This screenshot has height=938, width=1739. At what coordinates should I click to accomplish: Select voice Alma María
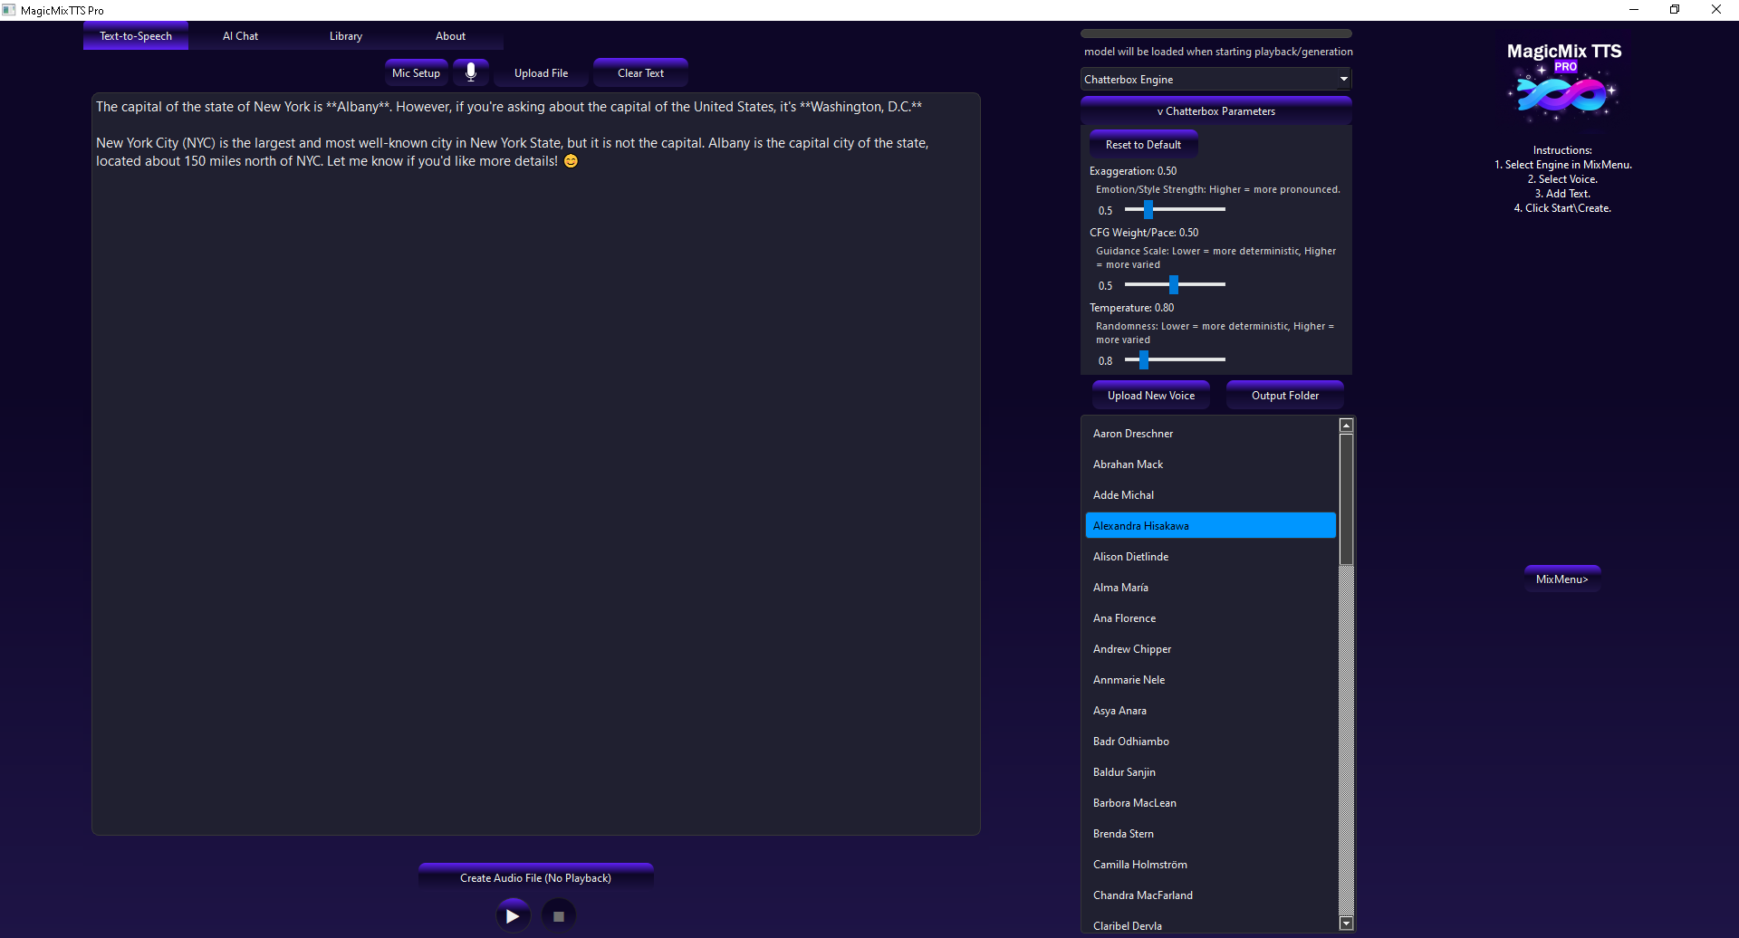(1211, 588)
